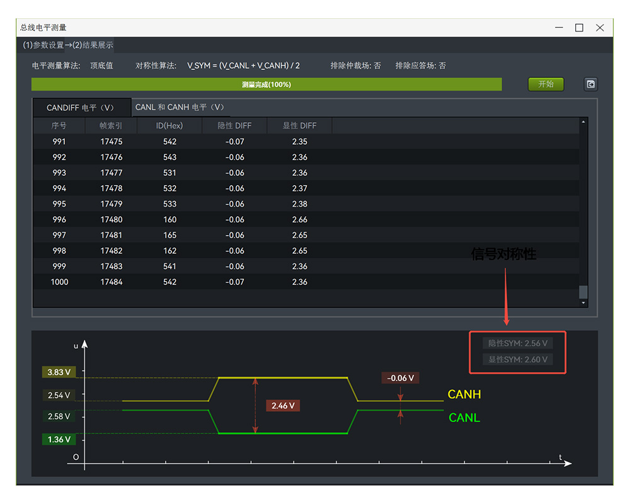Close the 总线电平测量 window
Screen dimensions: 630x504
pos(600,28)
